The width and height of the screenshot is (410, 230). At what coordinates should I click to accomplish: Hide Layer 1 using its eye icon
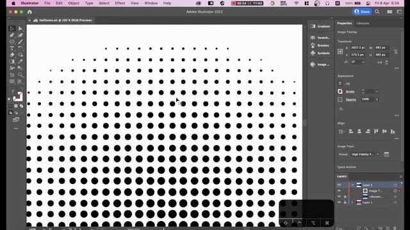point(339,203)
